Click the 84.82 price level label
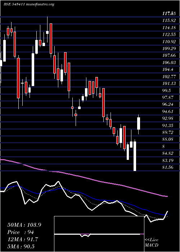The height and width of the screenshot is (252, 180). pos(168,153)
